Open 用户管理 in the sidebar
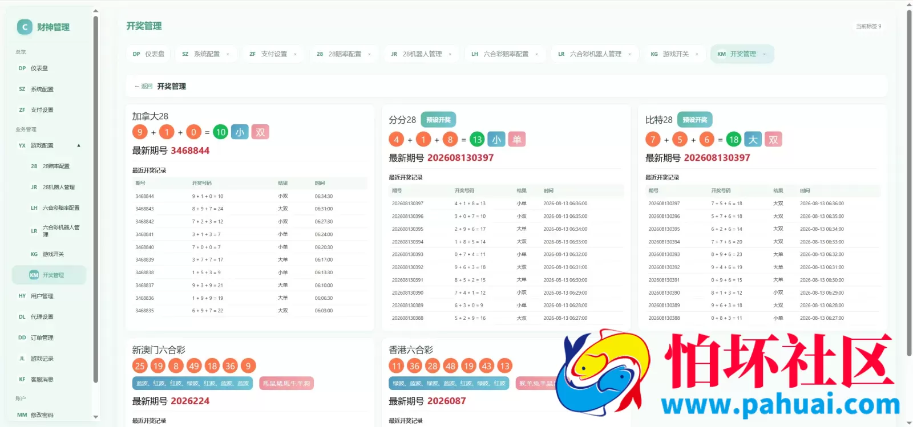This screenshot has height=427, width=913. point(49,296)
